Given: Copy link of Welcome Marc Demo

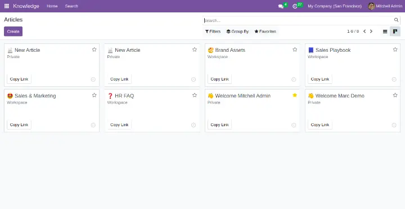Looking at the screenshot, I should pyautogui.click(x=319, y=125).
